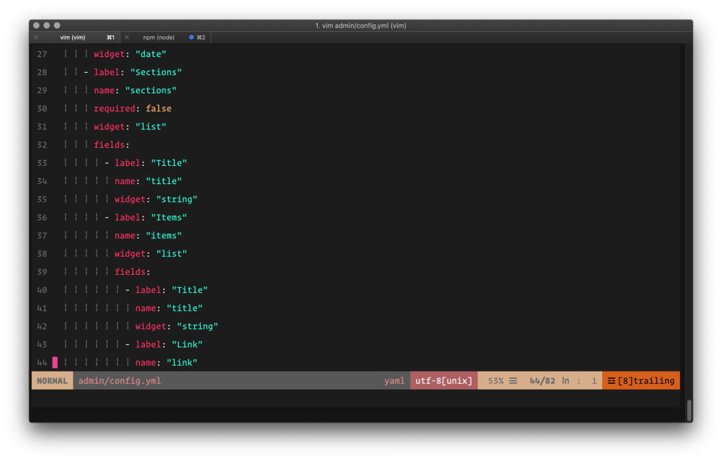Click the green zoom window button
The width and height of the screenshot is (722, 461).
(57, 25)
